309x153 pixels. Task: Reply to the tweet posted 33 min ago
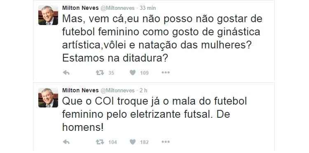pos(66,73)
